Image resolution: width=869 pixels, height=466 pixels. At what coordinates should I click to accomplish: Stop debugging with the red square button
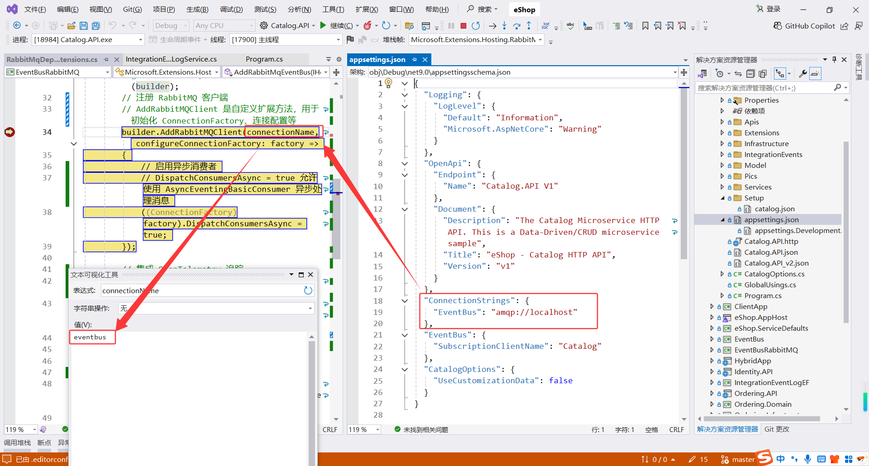click(x=463, y=26)
